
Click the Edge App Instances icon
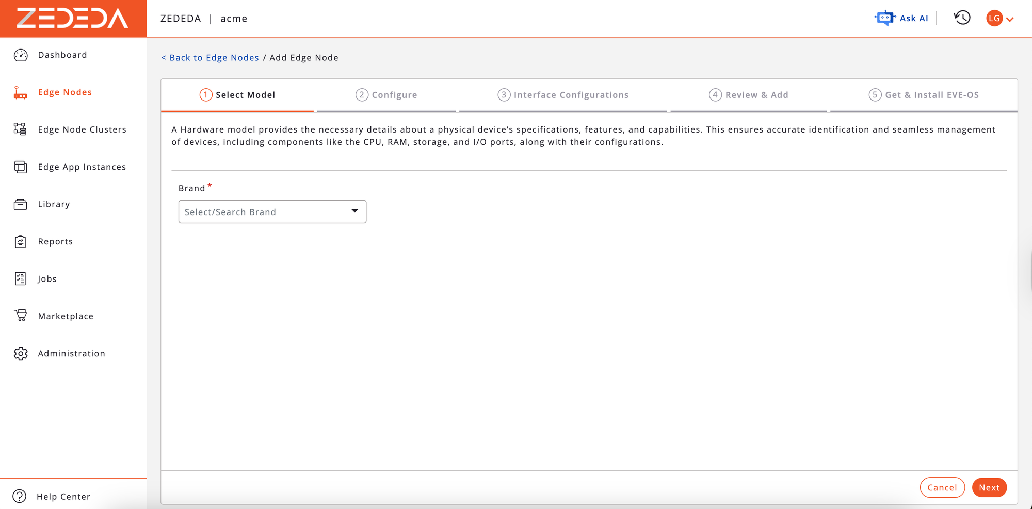(x=21, y=167)
